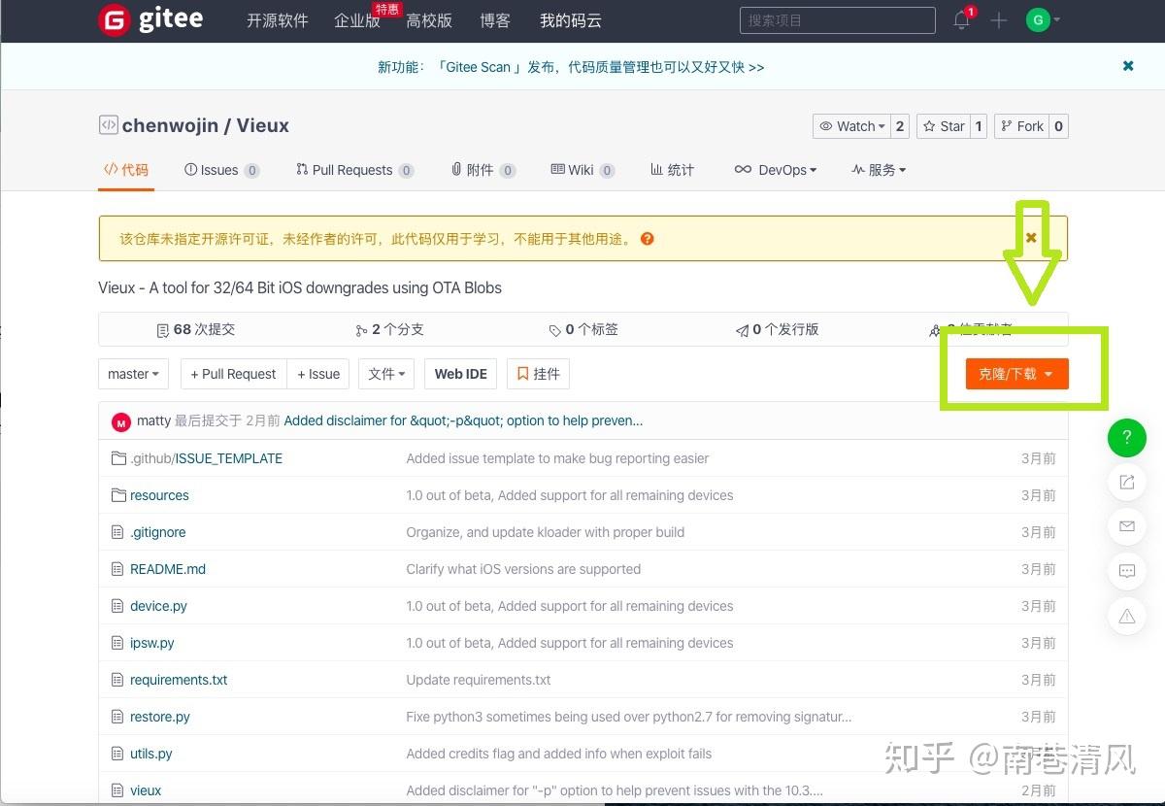Open the Gitee logo homepage
This screenshot has width=1165, height=806.
point(151,19)
